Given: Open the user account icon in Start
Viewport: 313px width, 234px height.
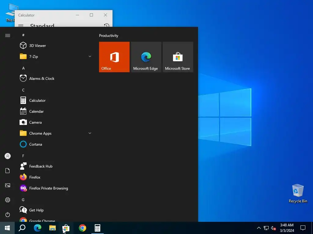Looking at the screenshot, I should tap(8, 156).
